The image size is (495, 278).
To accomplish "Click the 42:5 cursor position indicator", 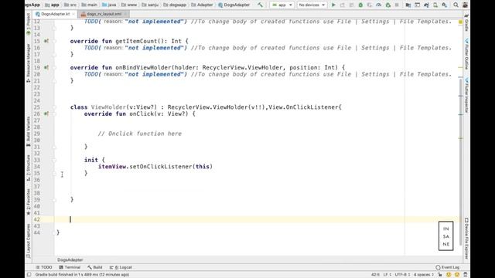I will 375,275.
